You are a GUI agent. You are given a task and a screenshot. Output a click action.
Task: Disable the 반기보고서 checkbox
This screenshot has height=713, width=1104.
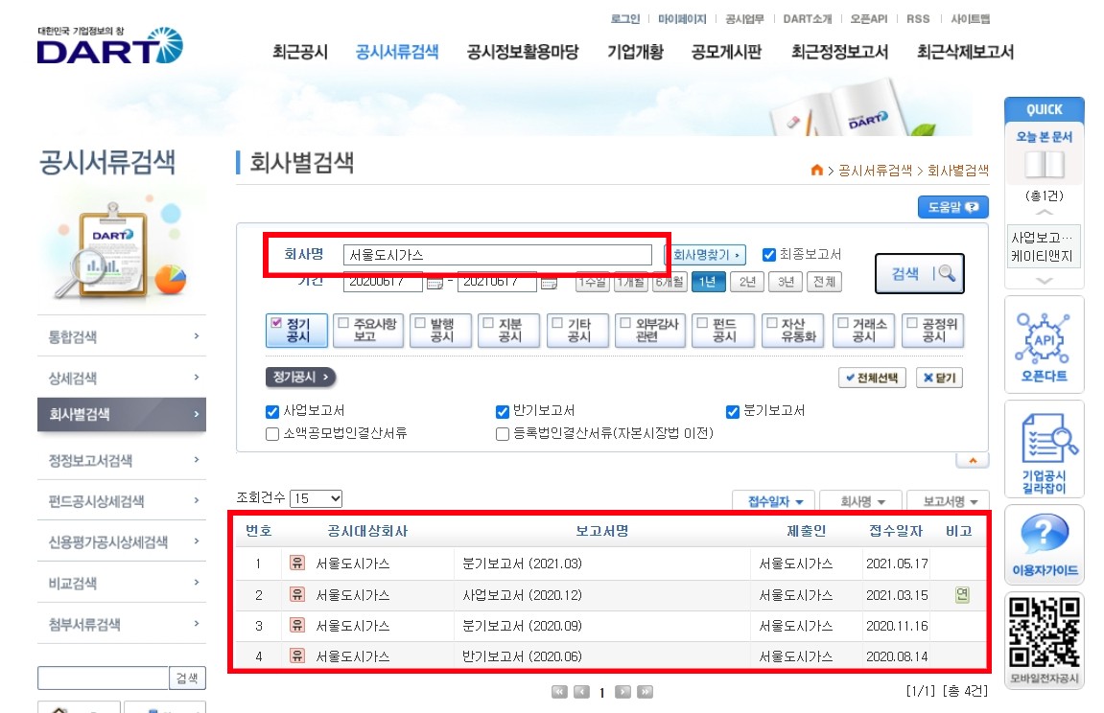click(502, 411)
